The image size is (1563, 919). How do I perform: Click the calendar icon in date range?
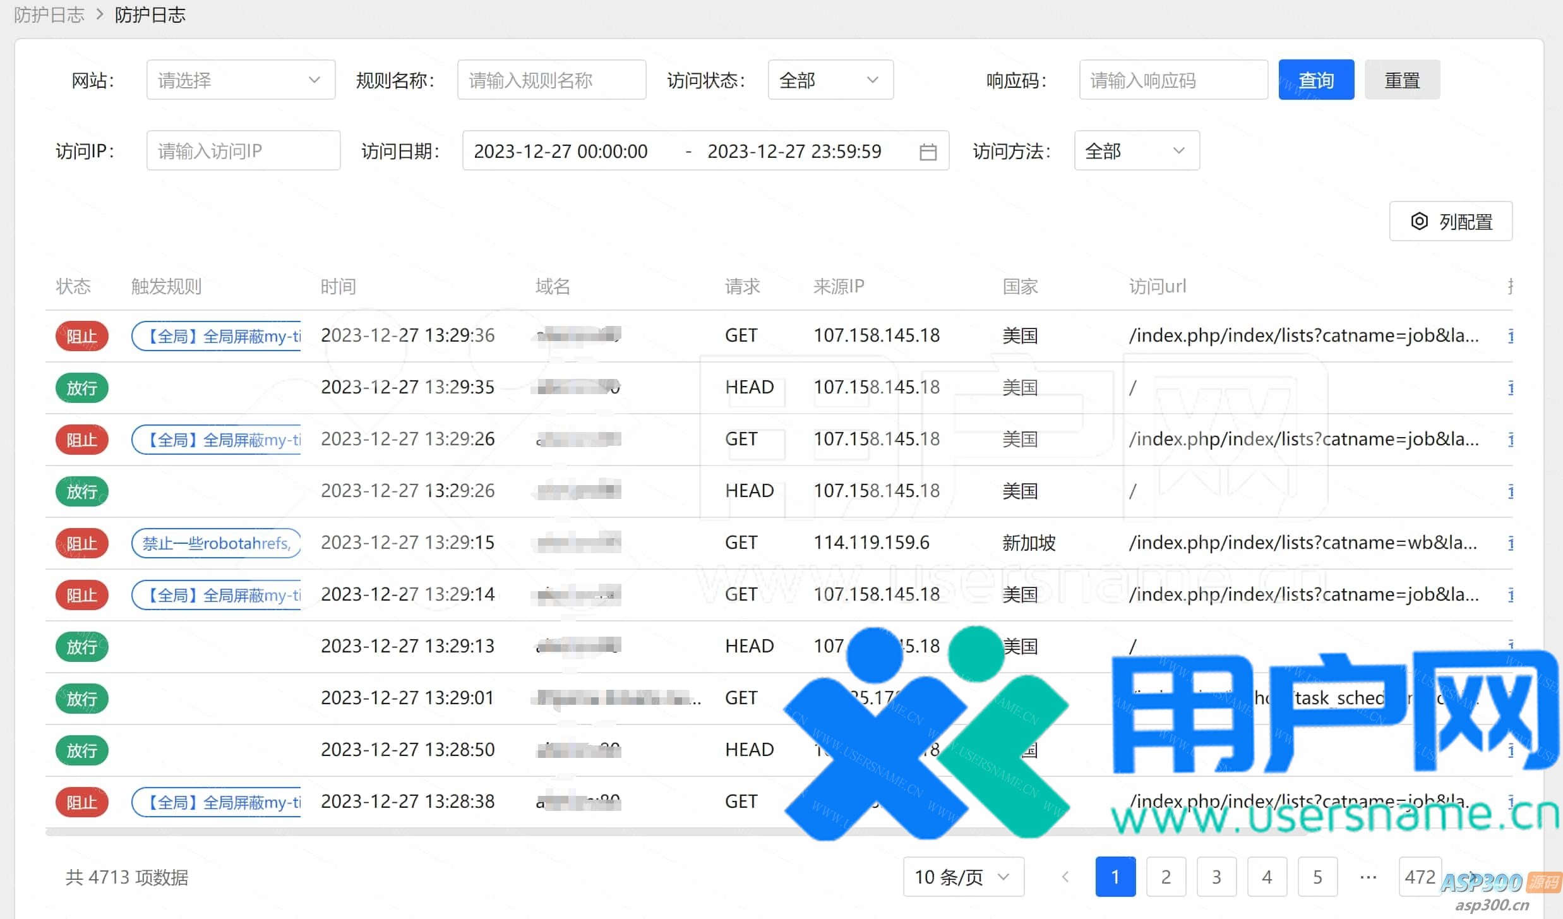tap(928, 152)
